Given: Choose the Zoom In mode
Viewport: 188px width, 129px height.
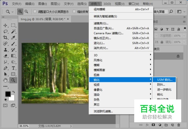Looking at the screenshot, I should point(20,11).
